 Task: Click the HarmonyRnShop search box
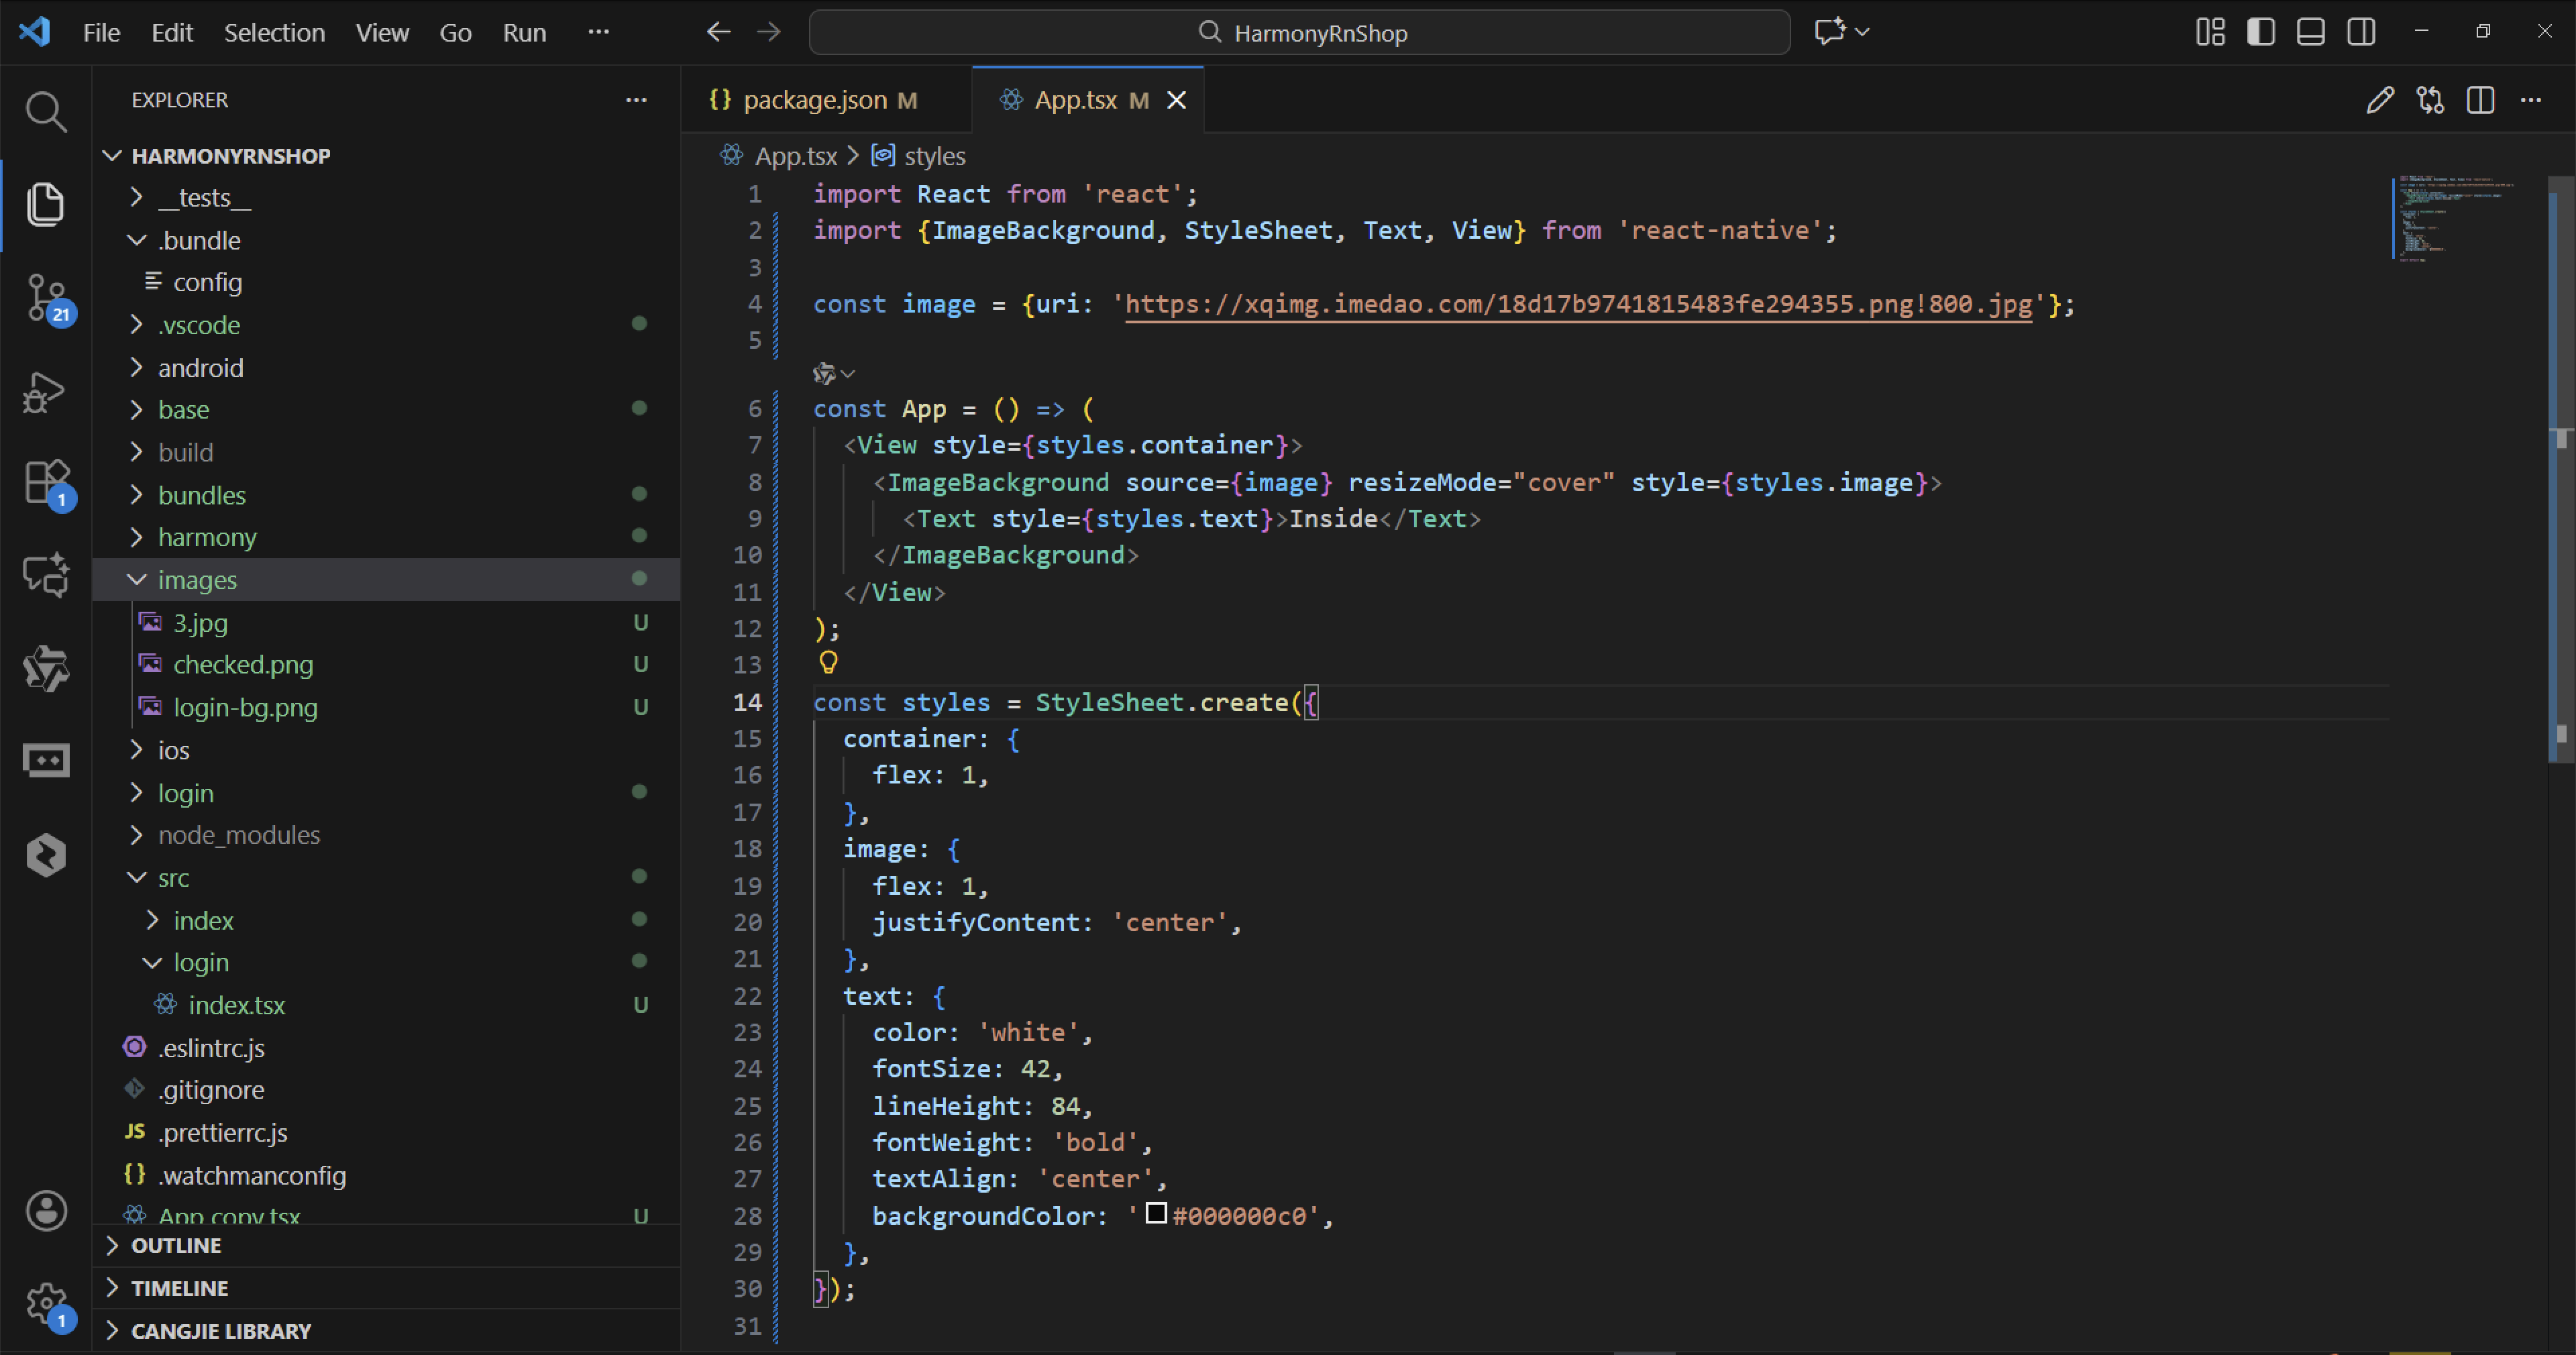pyautogui.click(x=1299, y=32)
